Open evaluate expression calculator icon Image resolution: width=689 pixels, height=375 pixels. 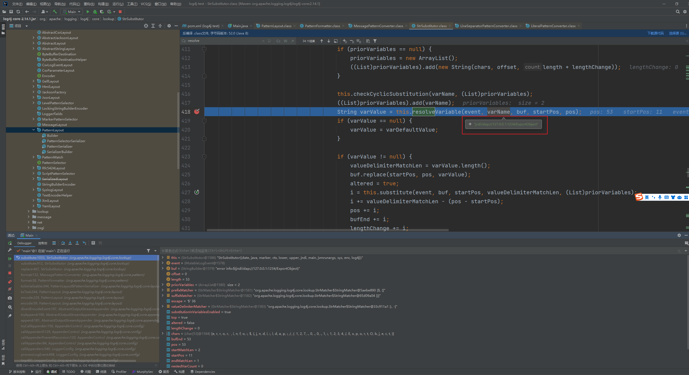click(x=93, y=243)
